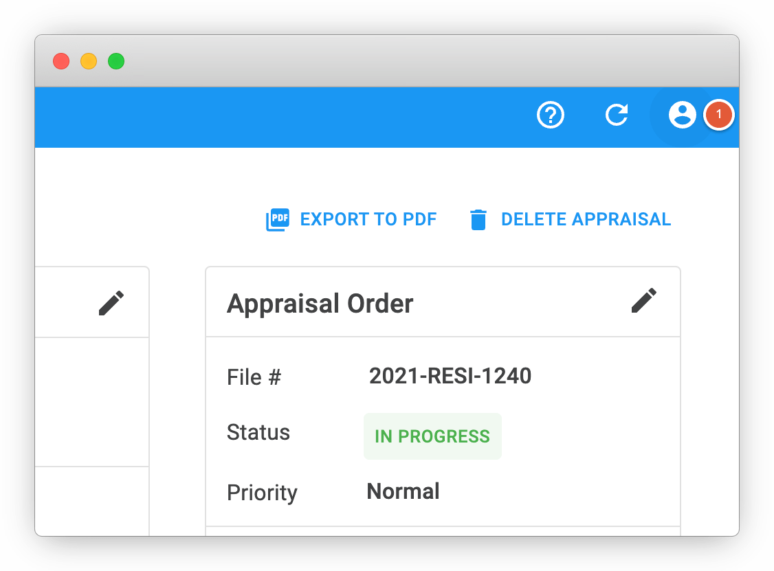Click the yellow minimize traffic light
The image size is (774, 571).
click(x=88, y=61)
